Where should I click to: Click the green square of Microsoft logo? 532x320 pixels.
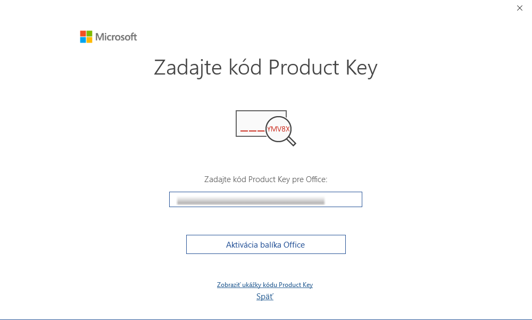89,34
